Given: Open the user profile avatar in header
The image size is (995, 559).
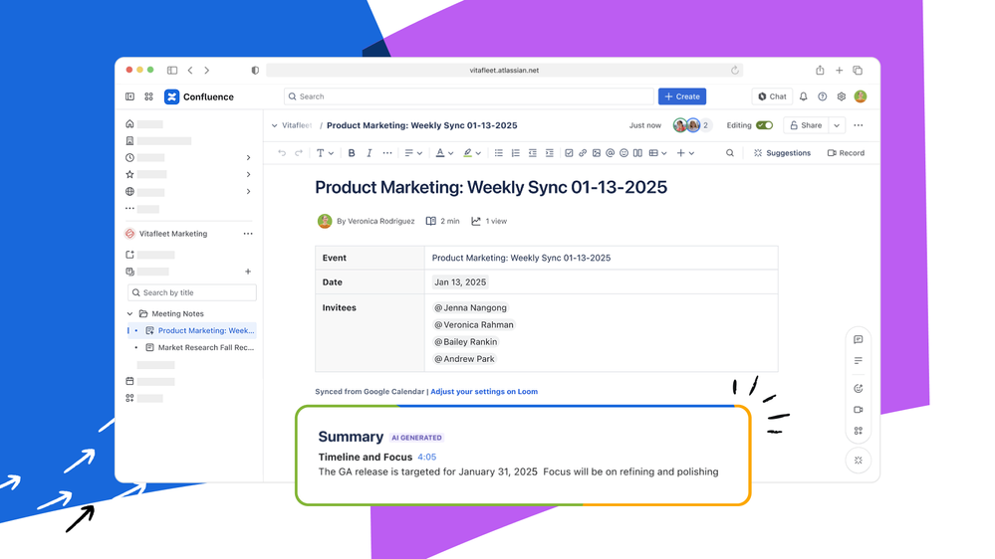Looking at the screenshot, I should coord(861,96).
